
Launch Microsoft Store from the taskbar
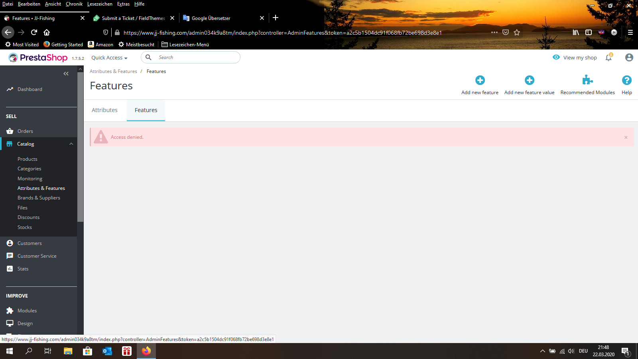[x=88, y=351]
